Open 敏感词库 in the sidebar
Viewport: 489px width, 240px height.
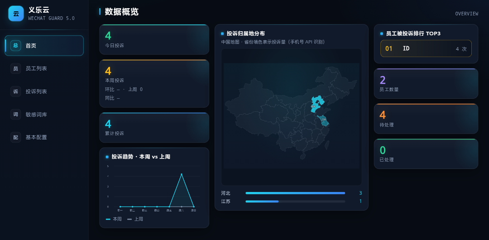pyautogui.click(x=44, y=114)
